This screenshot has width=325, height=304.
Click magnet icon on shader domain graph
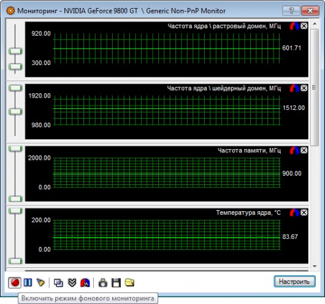click(294, 88)
